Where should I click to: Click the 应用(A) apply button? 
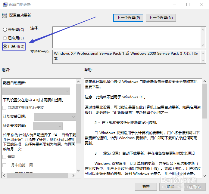195,187
